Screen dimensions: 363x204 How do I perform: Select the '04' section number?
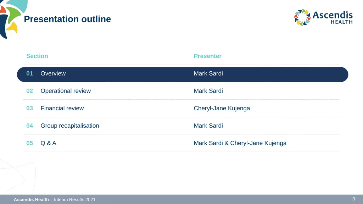pos(29,126)
